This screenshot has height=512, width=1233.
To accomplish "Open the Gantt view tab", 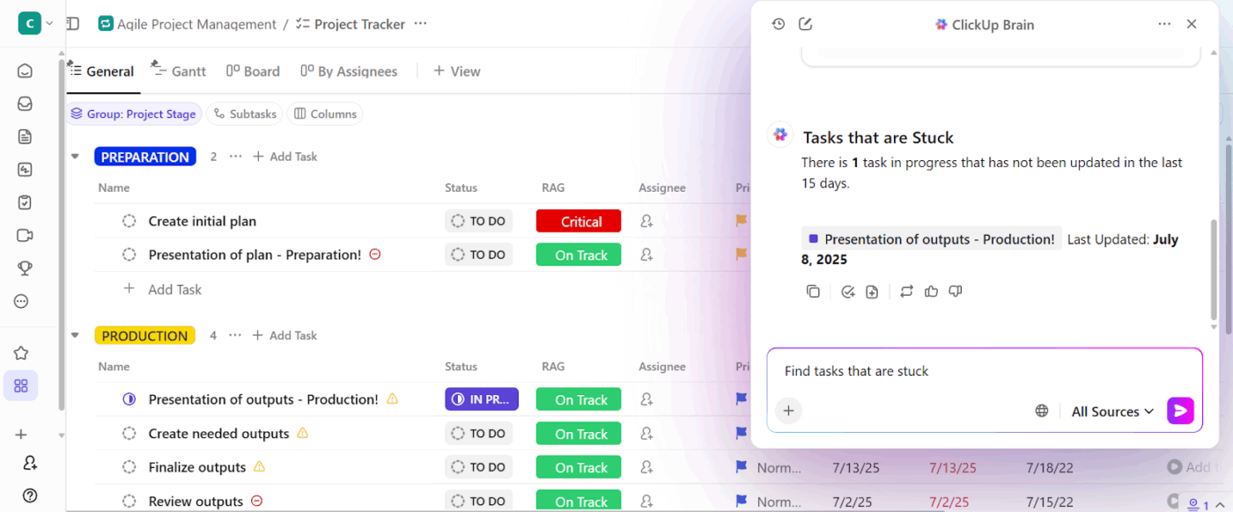I will [x=178, y=70].
